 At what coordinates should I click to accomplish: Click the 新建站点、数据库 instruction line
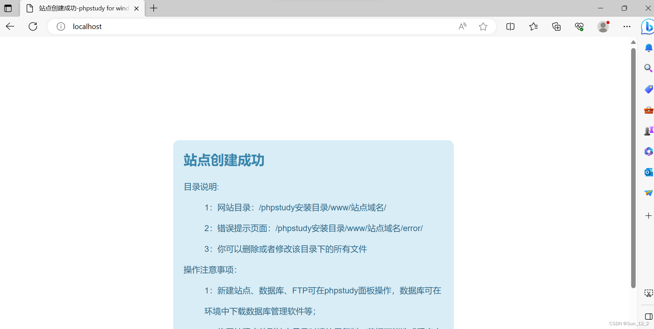(x=323, y=291)
